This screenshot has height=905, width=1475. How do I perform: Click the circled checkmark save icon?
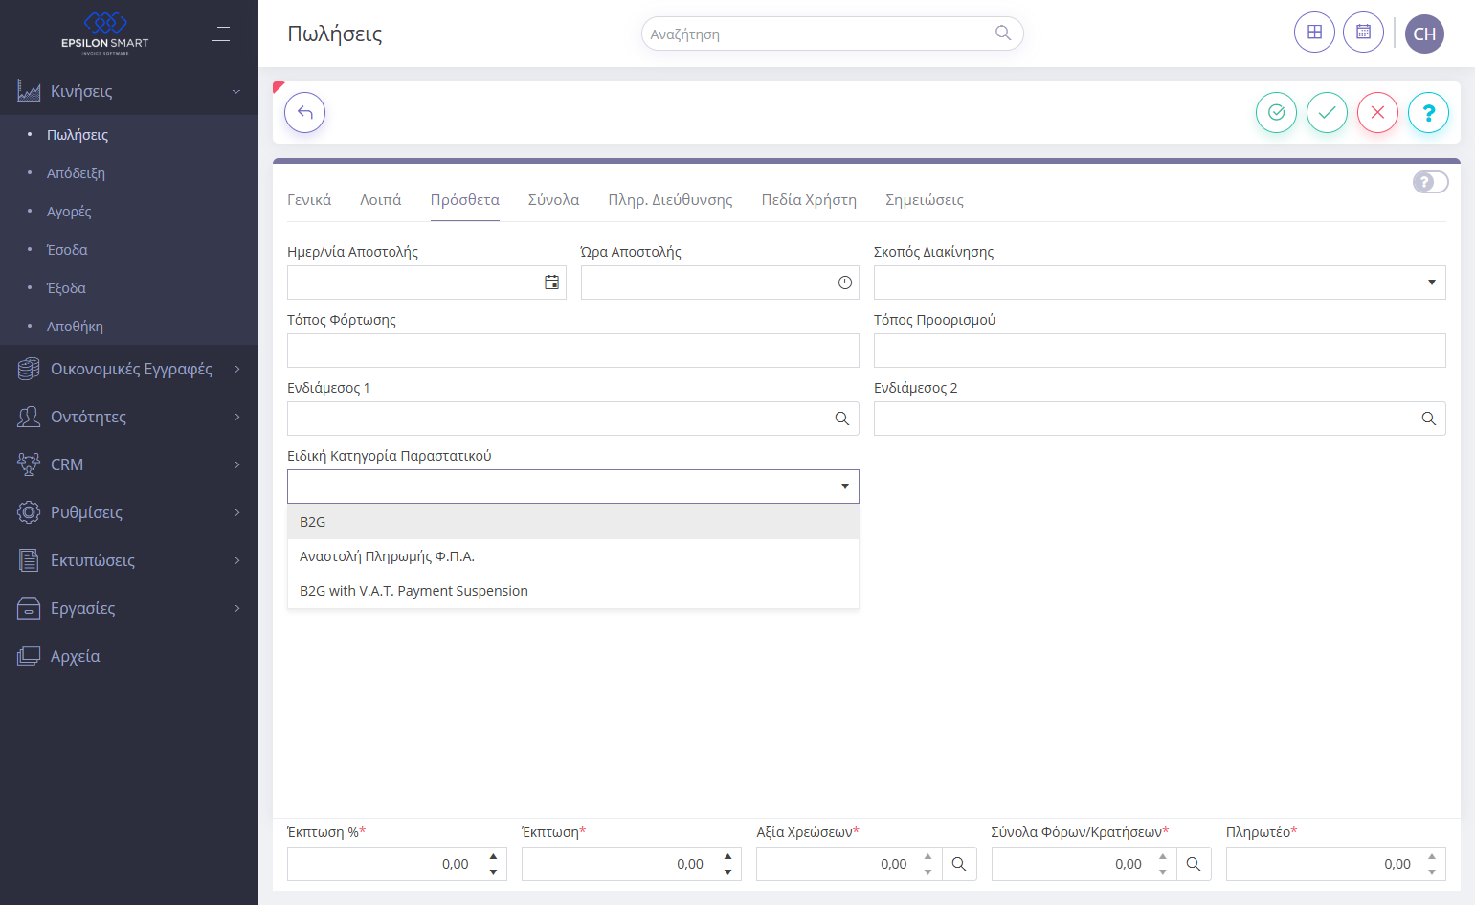tap(1276, 113)
